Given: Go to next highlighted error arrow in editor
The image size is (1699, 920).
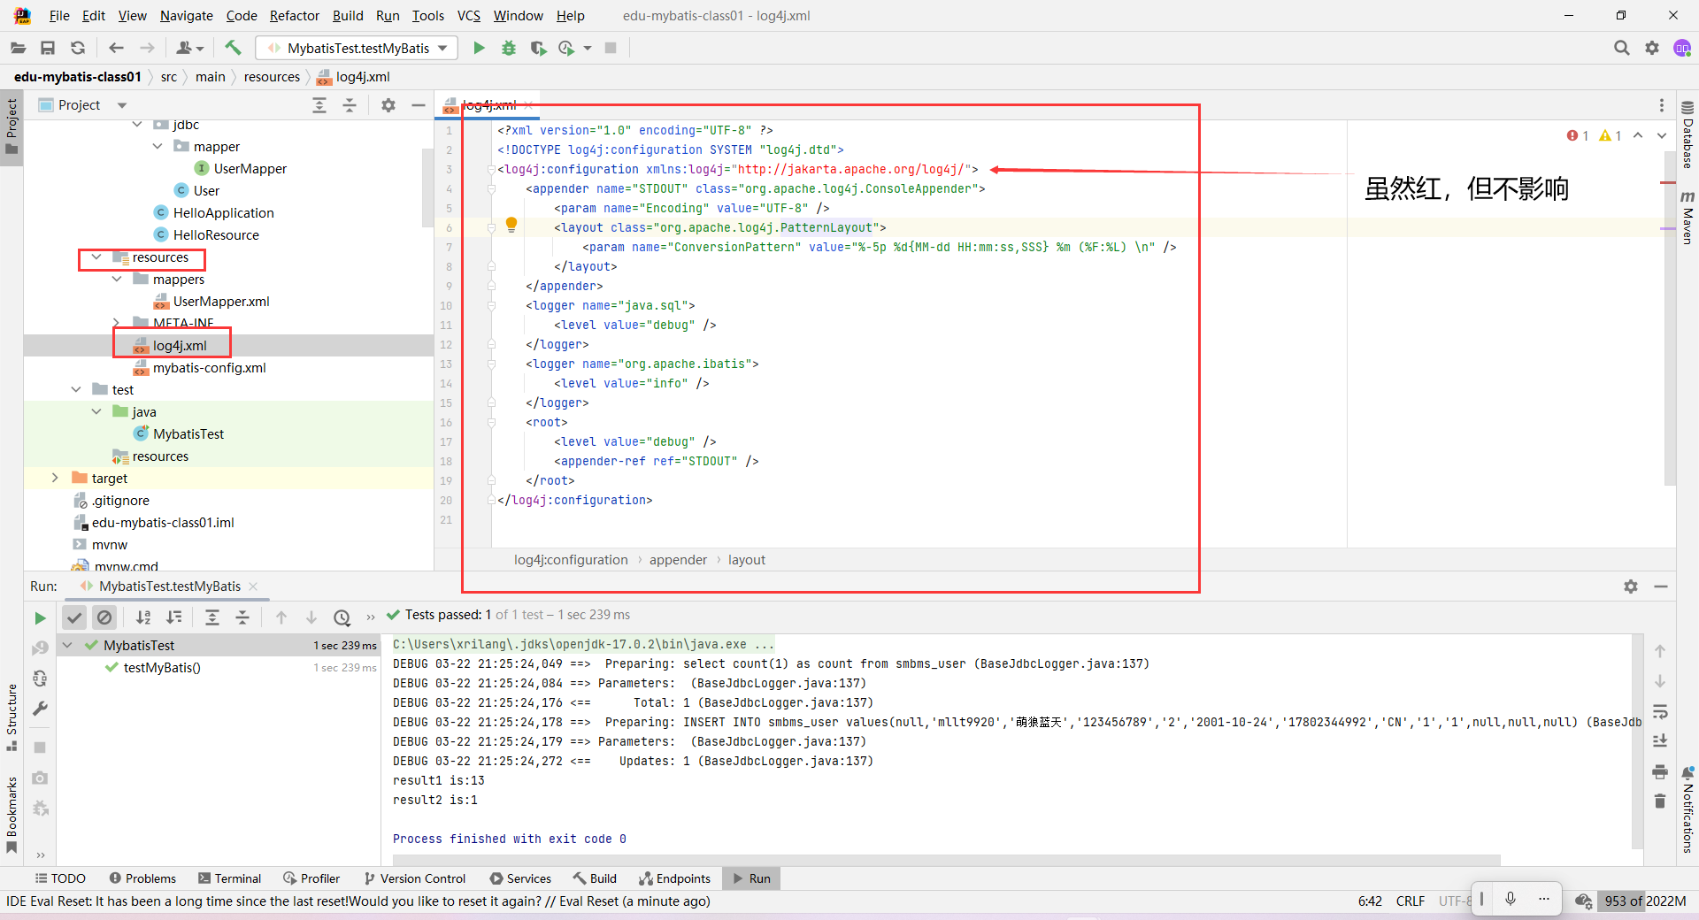Looking at the screenshot, I should (x=1662, y=135).
